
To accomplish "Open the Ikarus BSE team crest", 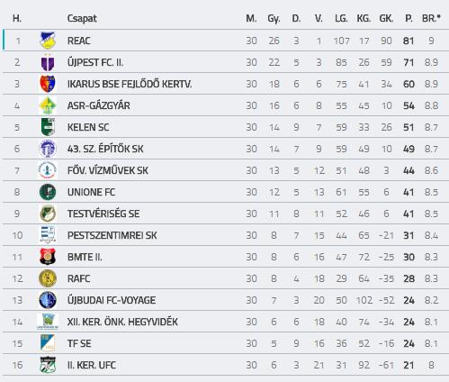I will click(48, 84).
